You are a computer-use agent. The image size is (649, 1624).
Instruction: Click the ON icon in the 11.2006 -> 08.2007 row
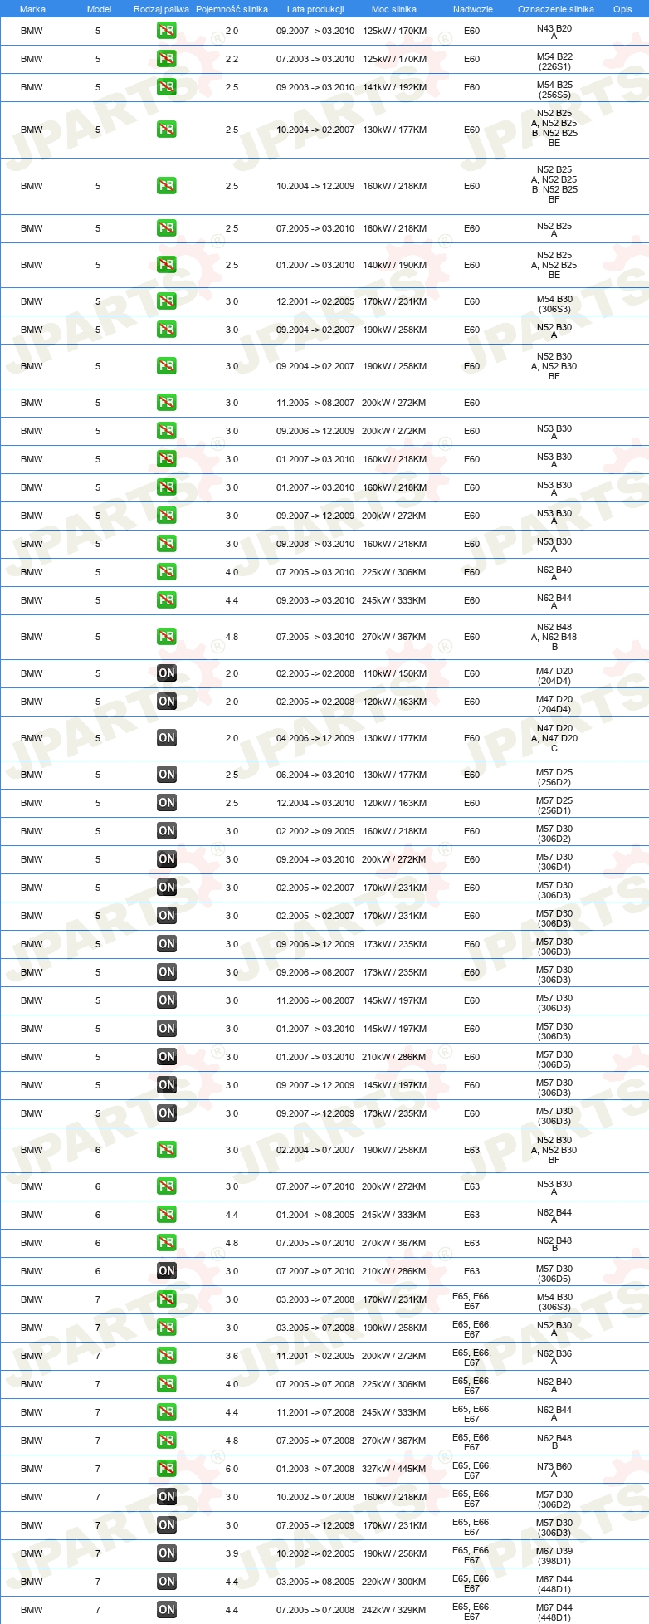coord(167,1000)
